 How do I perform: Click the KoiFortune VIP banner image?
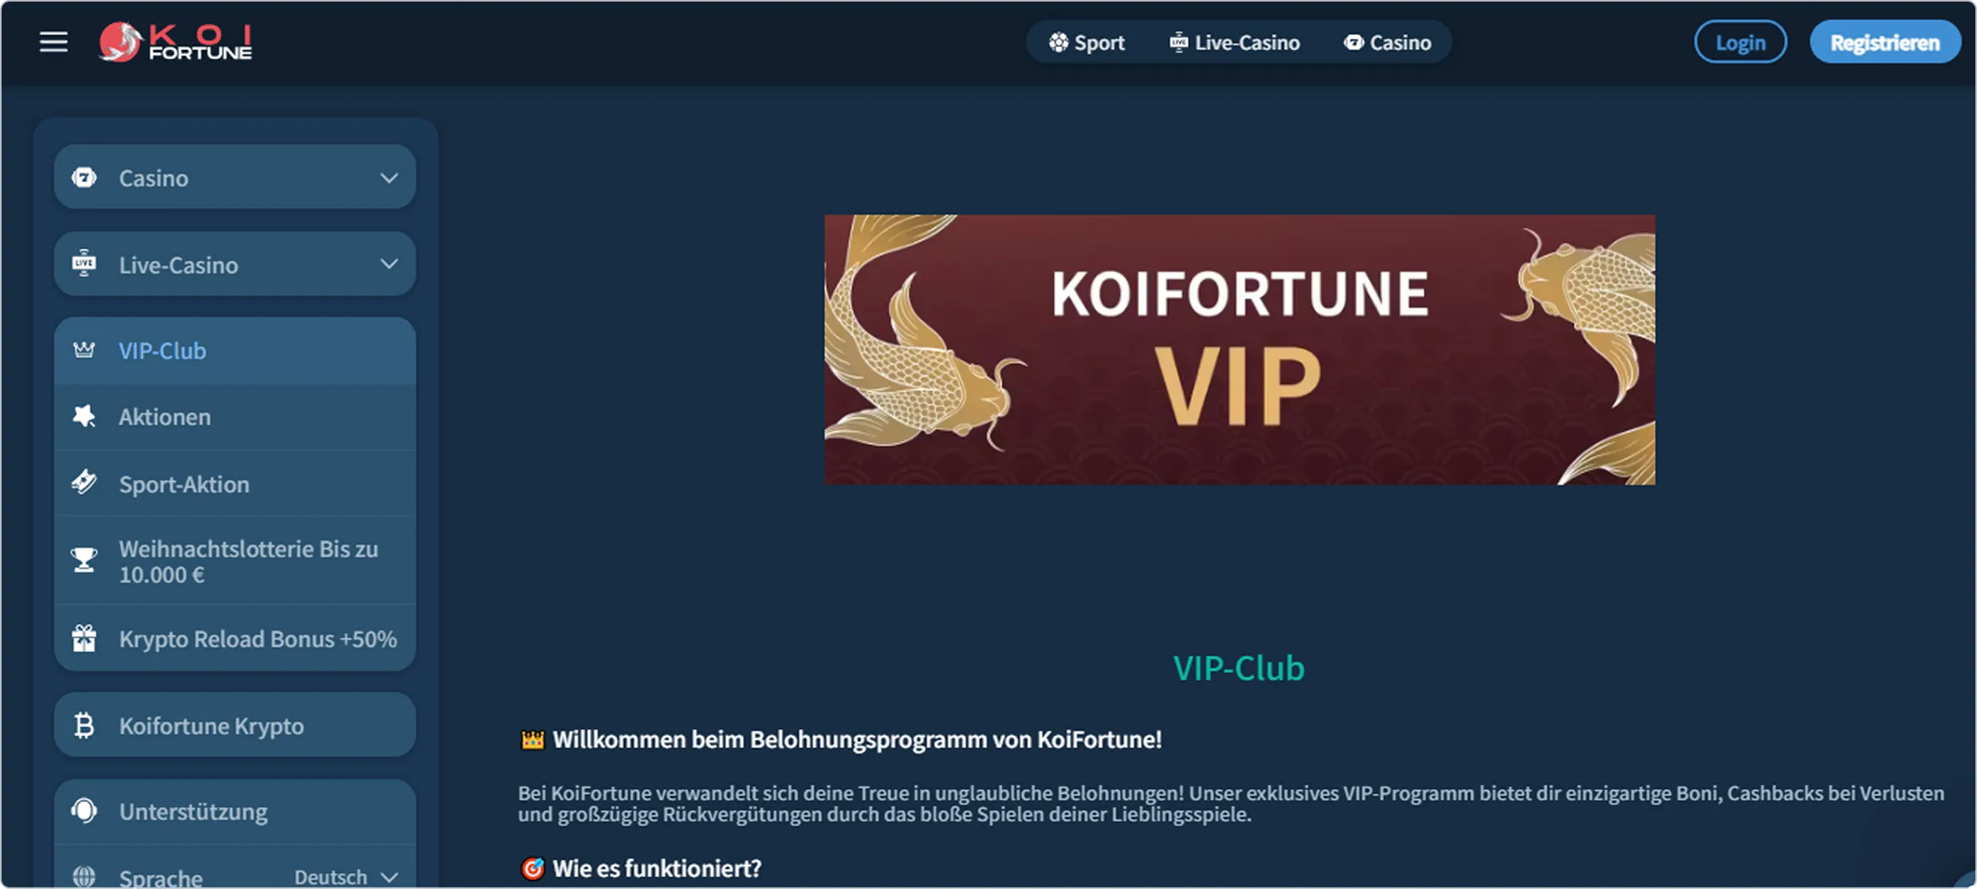tap(1240, 350)
